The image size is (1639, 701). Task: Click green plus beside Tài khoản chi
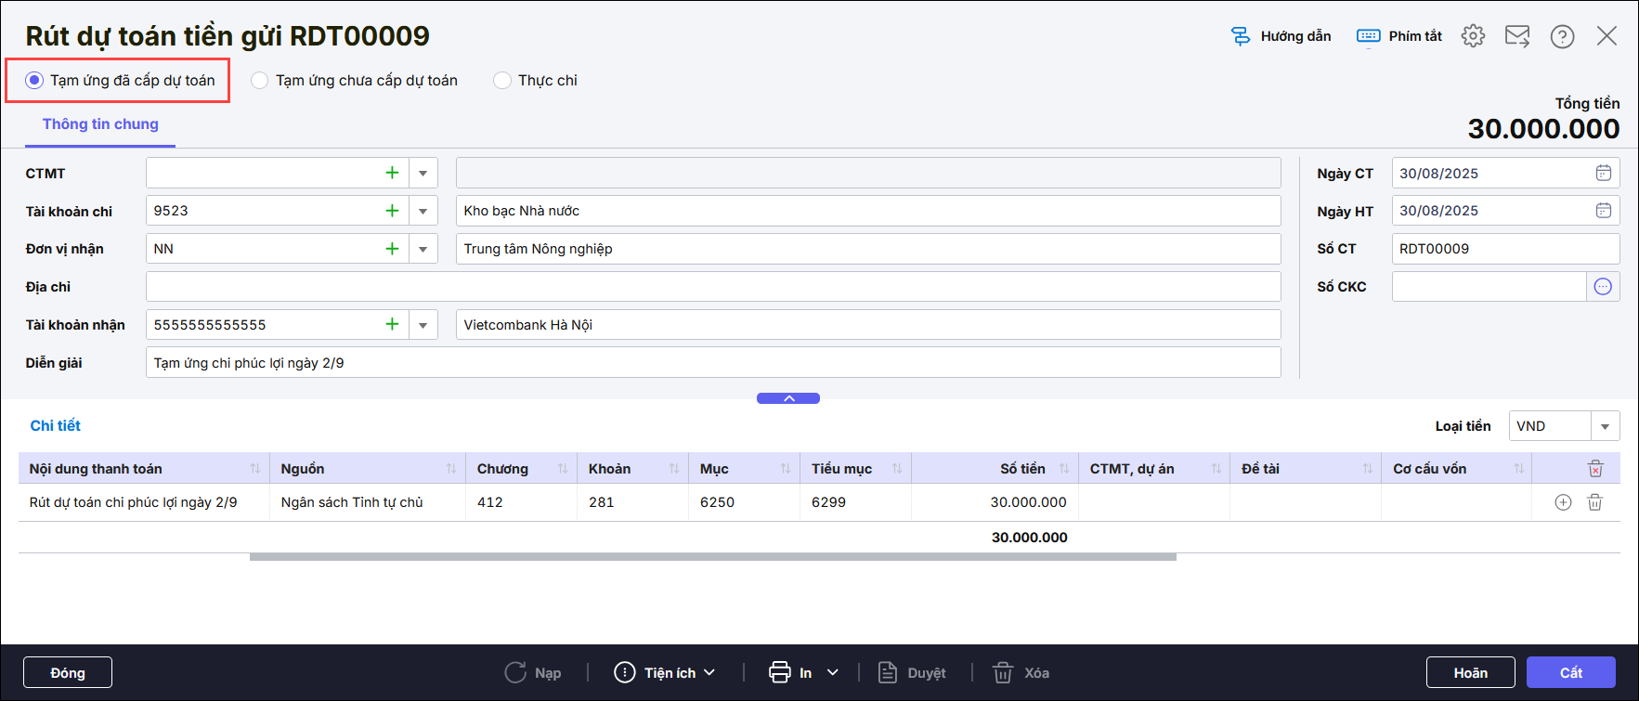[392, 211]
